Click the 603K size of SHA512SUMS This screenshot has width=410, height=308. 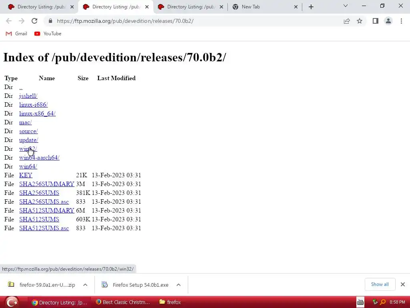pyautogui.click(x=83, y=219)
